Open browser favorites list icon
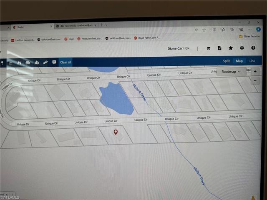Viewport: 267px width, 200px height. click(223, 30)
